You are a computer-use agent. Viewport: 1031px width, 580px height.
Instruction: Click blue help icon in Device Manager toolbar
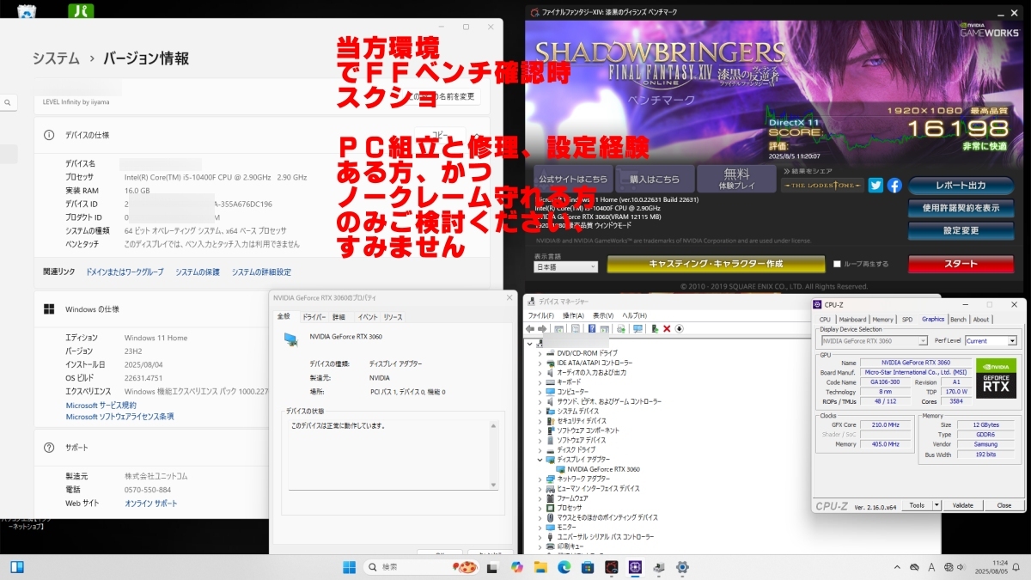(592, 328)
